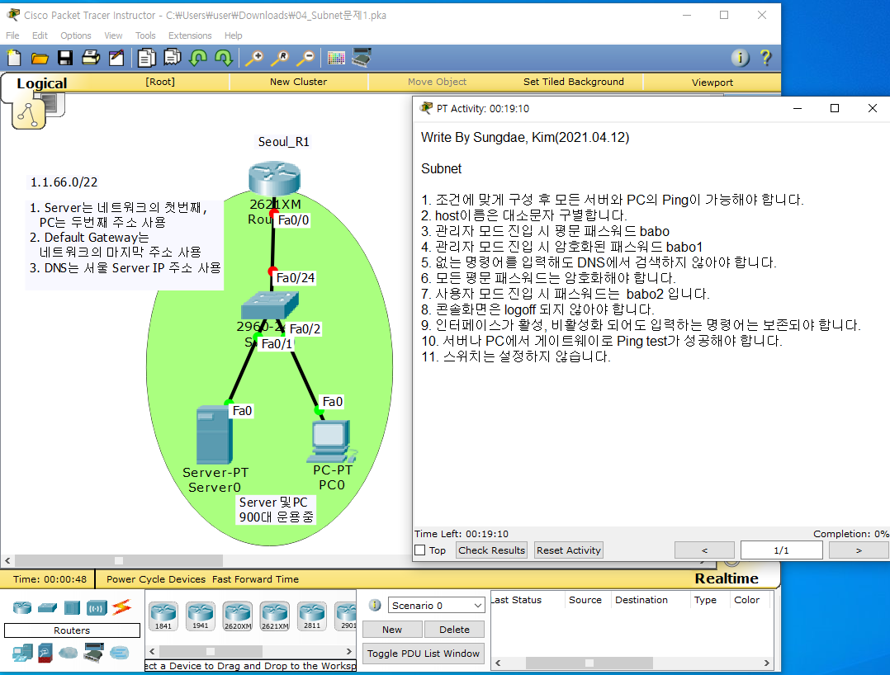Select the WAN Emulation cloud icon
The image size is (890, 675).
(68, 653)
